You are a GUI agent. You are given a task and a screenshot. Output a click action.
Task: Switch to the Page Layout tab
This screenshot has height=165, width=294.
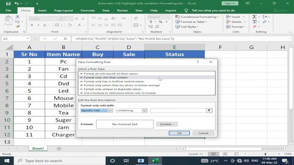coord(63,11)
